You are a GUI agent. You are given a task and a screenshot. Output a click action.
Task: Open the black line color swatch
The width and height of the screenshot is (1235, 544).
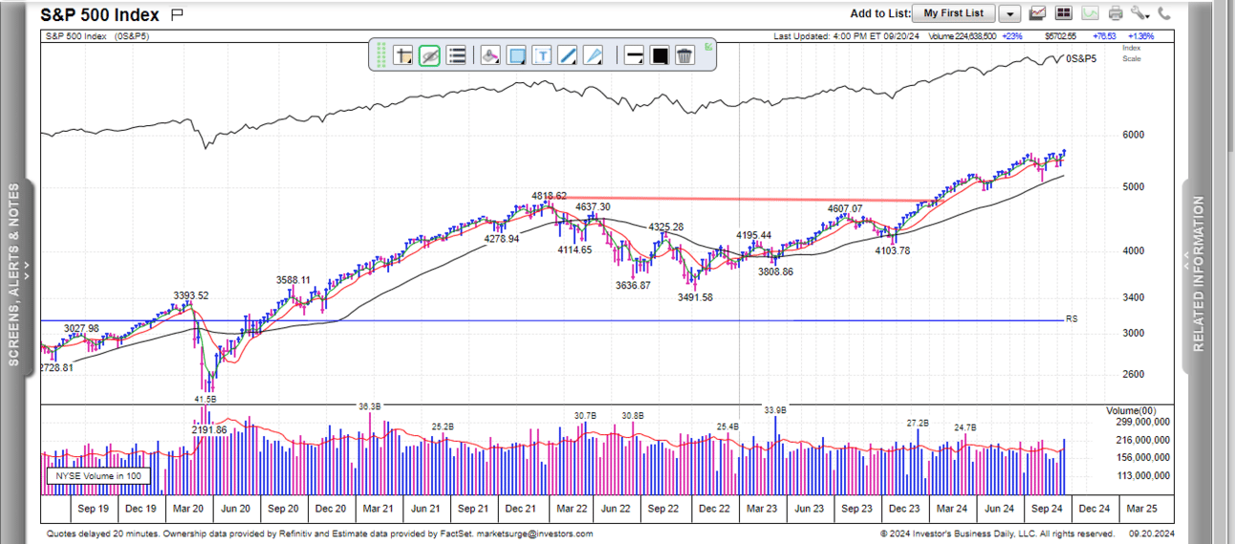pyautogui.click(x=659, y=55)
